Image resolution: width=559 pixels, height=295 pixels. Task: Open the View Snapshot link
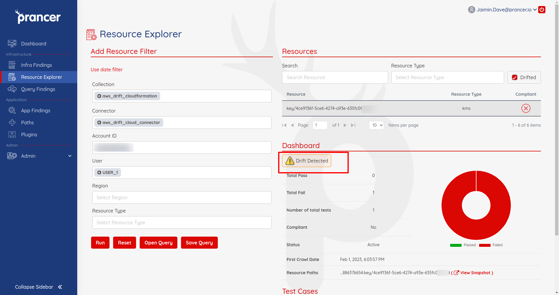click(x=475, y=273)
